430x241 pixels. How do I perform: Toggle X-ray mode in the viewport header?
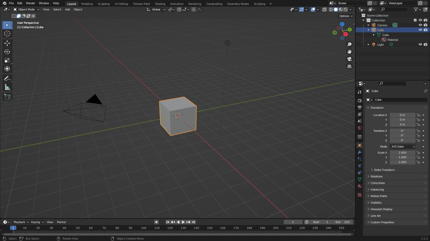pyautogui.click(x=324, y=9)
